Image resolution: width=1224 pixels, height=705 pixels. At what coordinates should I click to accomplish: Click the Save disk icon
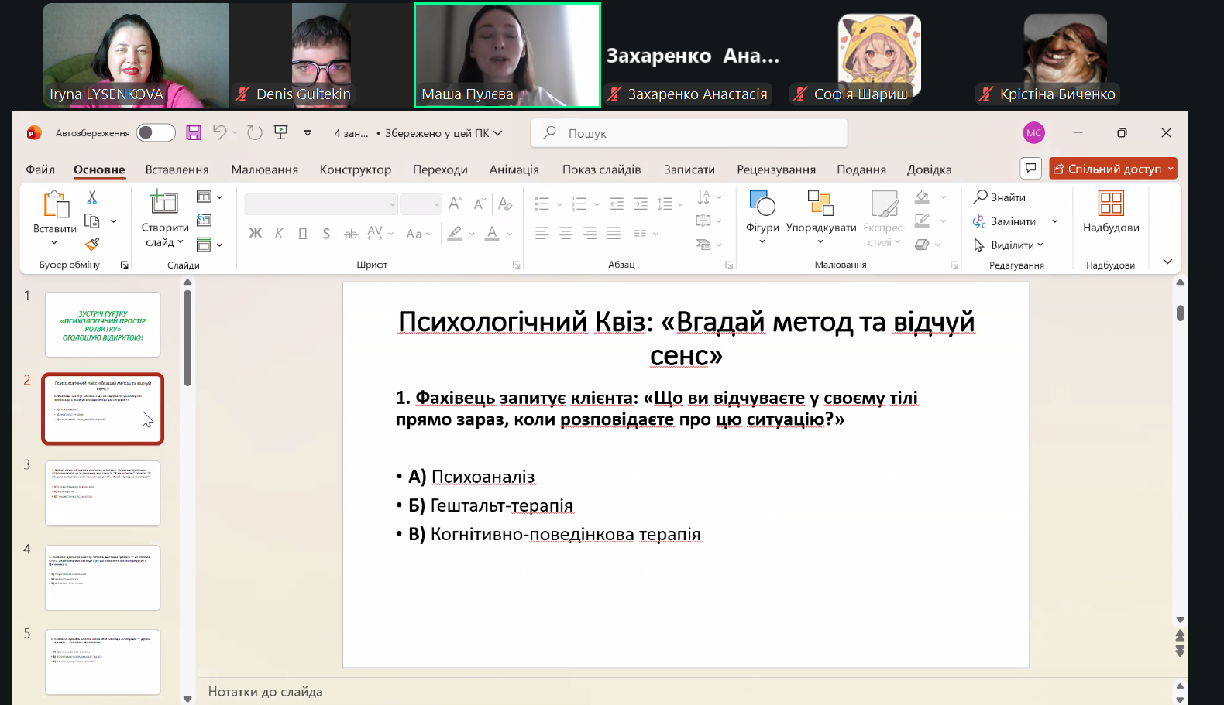click(x=194, y=133)
